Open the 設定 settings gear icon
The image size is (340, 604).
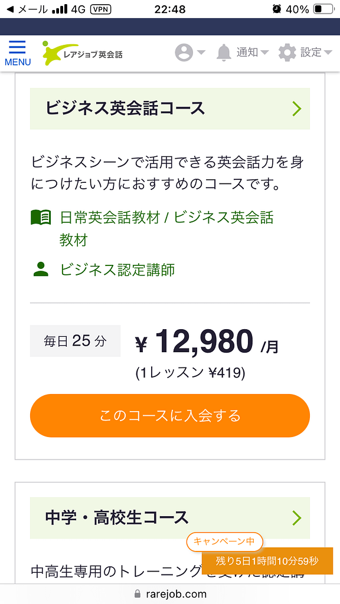[287, 52]
